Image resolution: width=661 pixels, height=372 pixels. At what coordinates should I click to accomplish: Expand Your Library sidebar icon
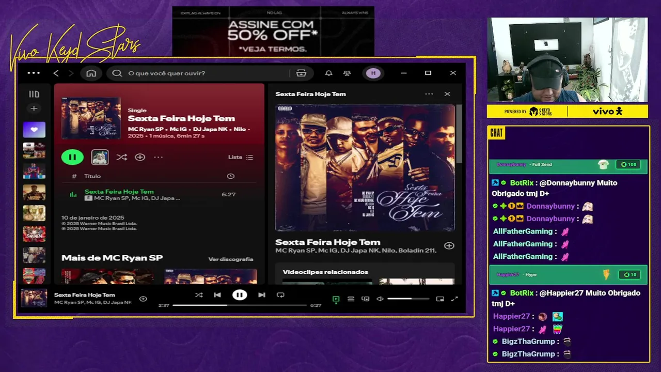34,94
